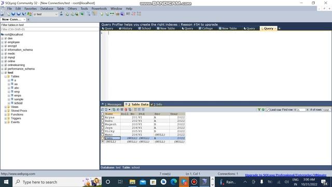Viewport: 332px width, 187px height.
Task: Tick the checkbox for the Magesh row
Action: [x=103, y=124]
